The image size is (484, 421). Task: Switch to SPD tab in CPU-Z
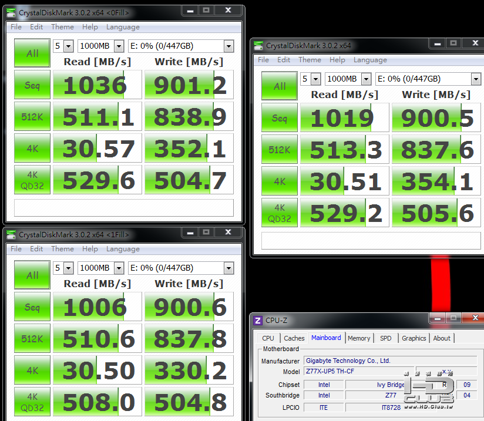pyautogui.click(x=385, y=338)
